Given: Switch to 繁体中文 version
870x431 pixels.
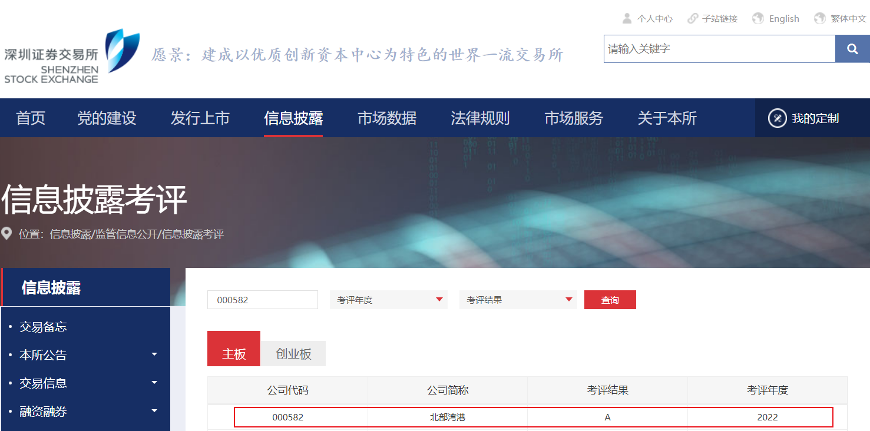Looking at the screenshot, I should 848,19.
